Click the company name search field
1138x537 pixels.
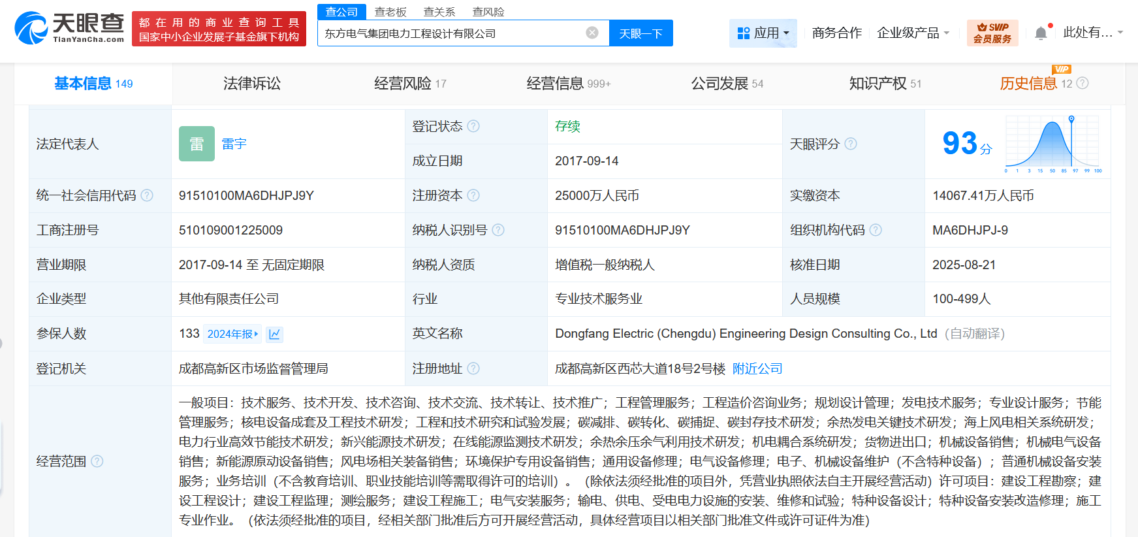(x=450, y=33)
